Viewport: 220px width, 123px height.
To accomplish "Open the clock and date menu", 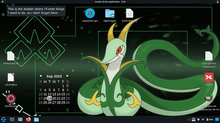I will click(110, 2).
